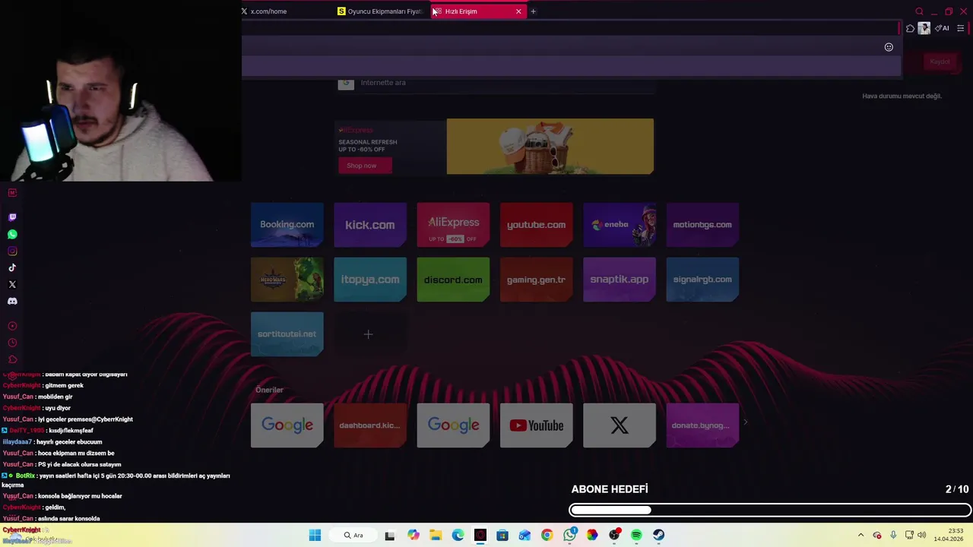Open the youtube.com speed dial tile
The width and height of the screenshot is (973, 547).
click(537, 225)
